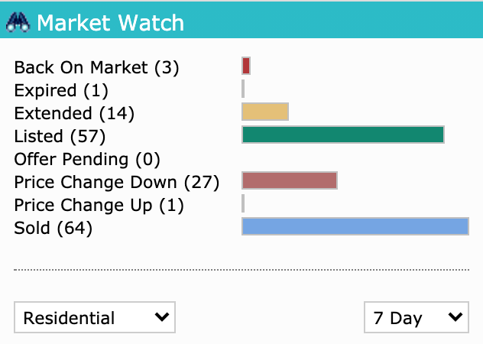Screen dimensions: 483x344
Task: View the Expired (1) listings link
Action: pos(61,90)
